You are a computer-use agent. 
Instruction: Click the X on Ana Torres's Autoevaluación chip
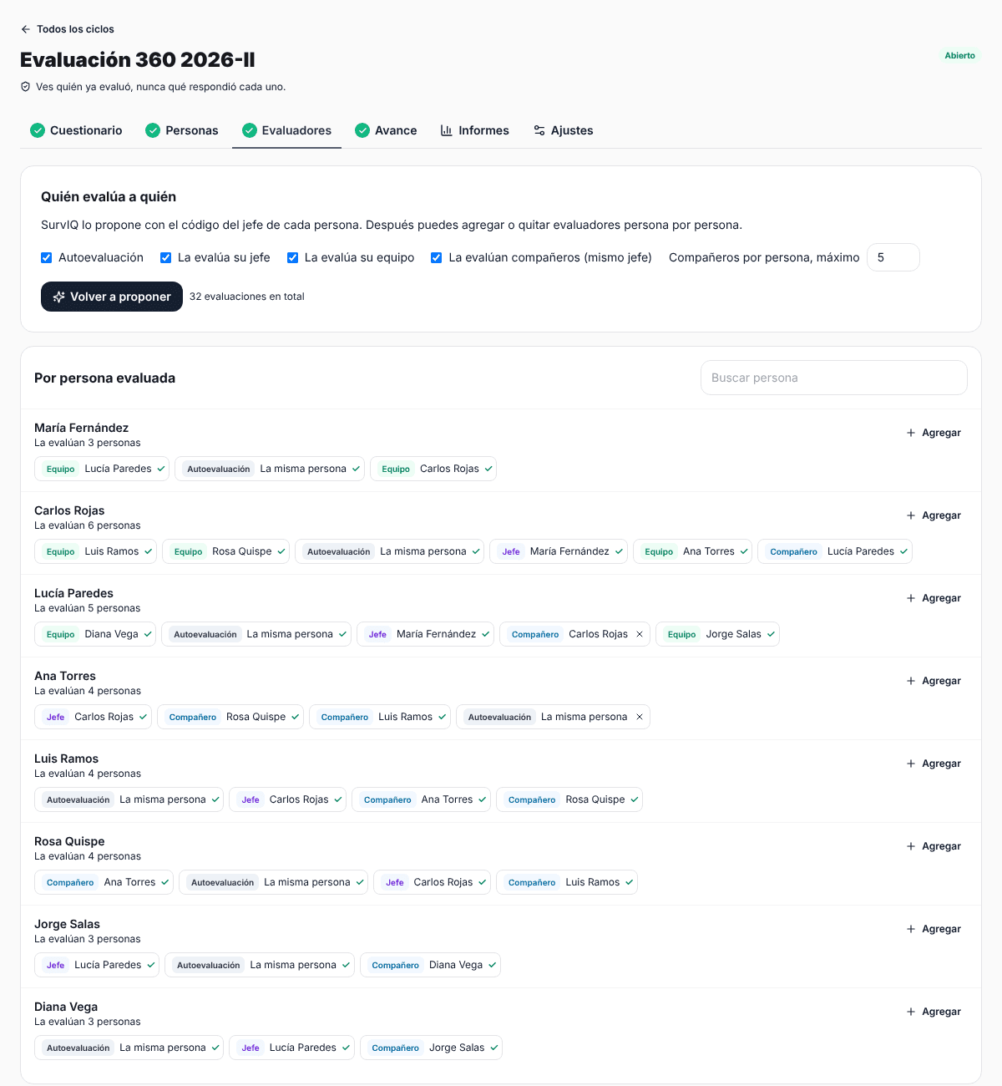click(x=640, y=717)
